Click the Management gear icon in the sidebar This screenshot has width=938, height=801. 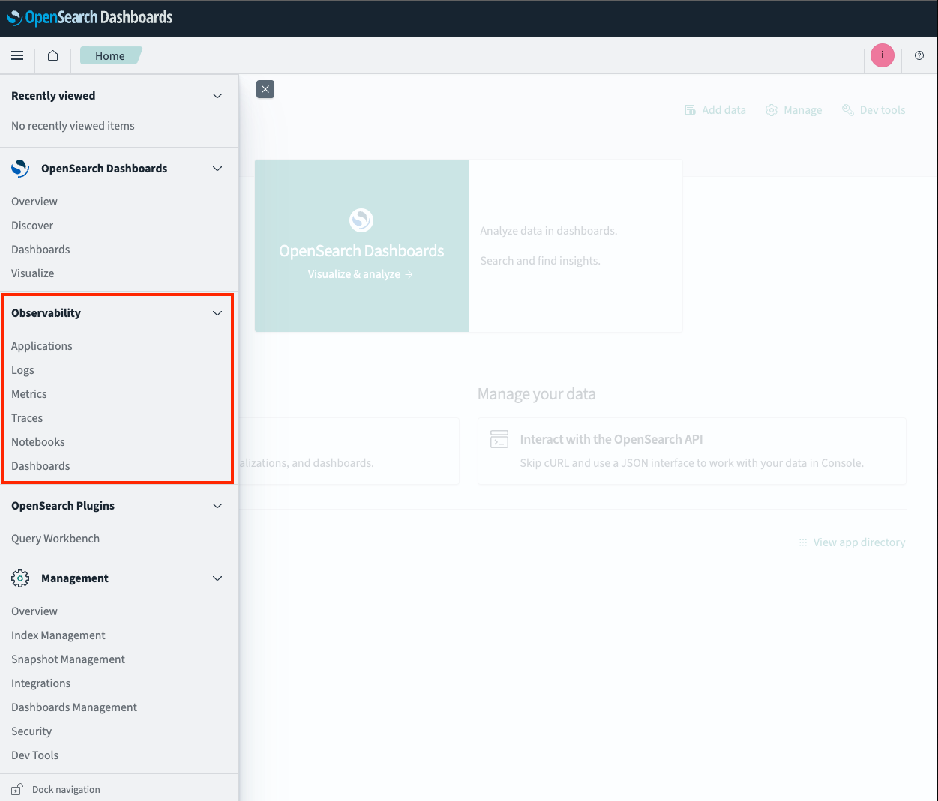(20, 578)
